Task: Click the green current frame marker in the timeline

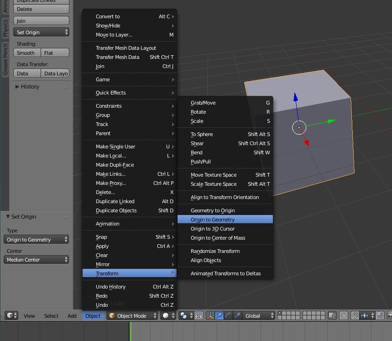Action: coord(130,331)
